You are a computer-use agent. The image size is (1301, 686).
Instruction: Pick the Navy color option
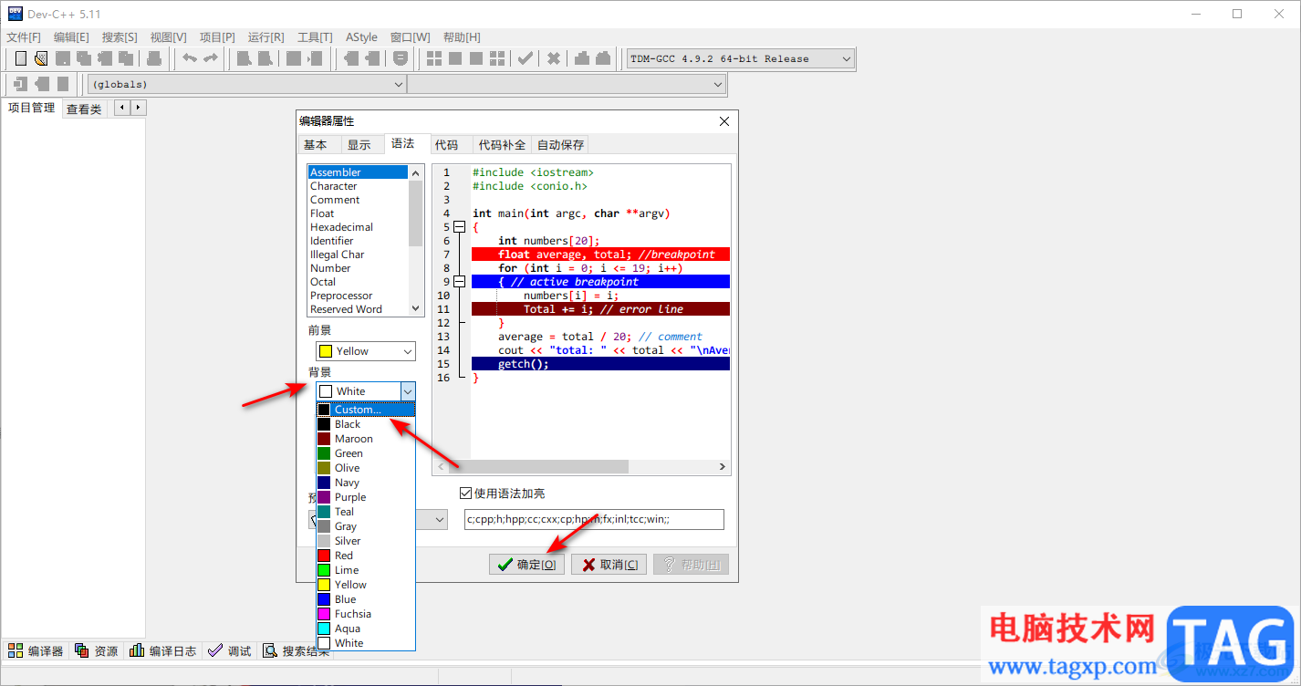tap(366, 483)
